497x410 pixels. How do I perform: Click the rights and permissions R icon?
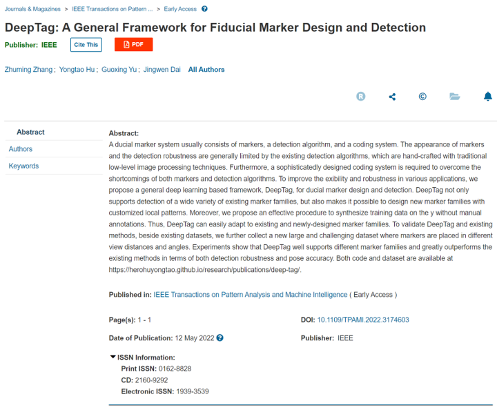360,97
